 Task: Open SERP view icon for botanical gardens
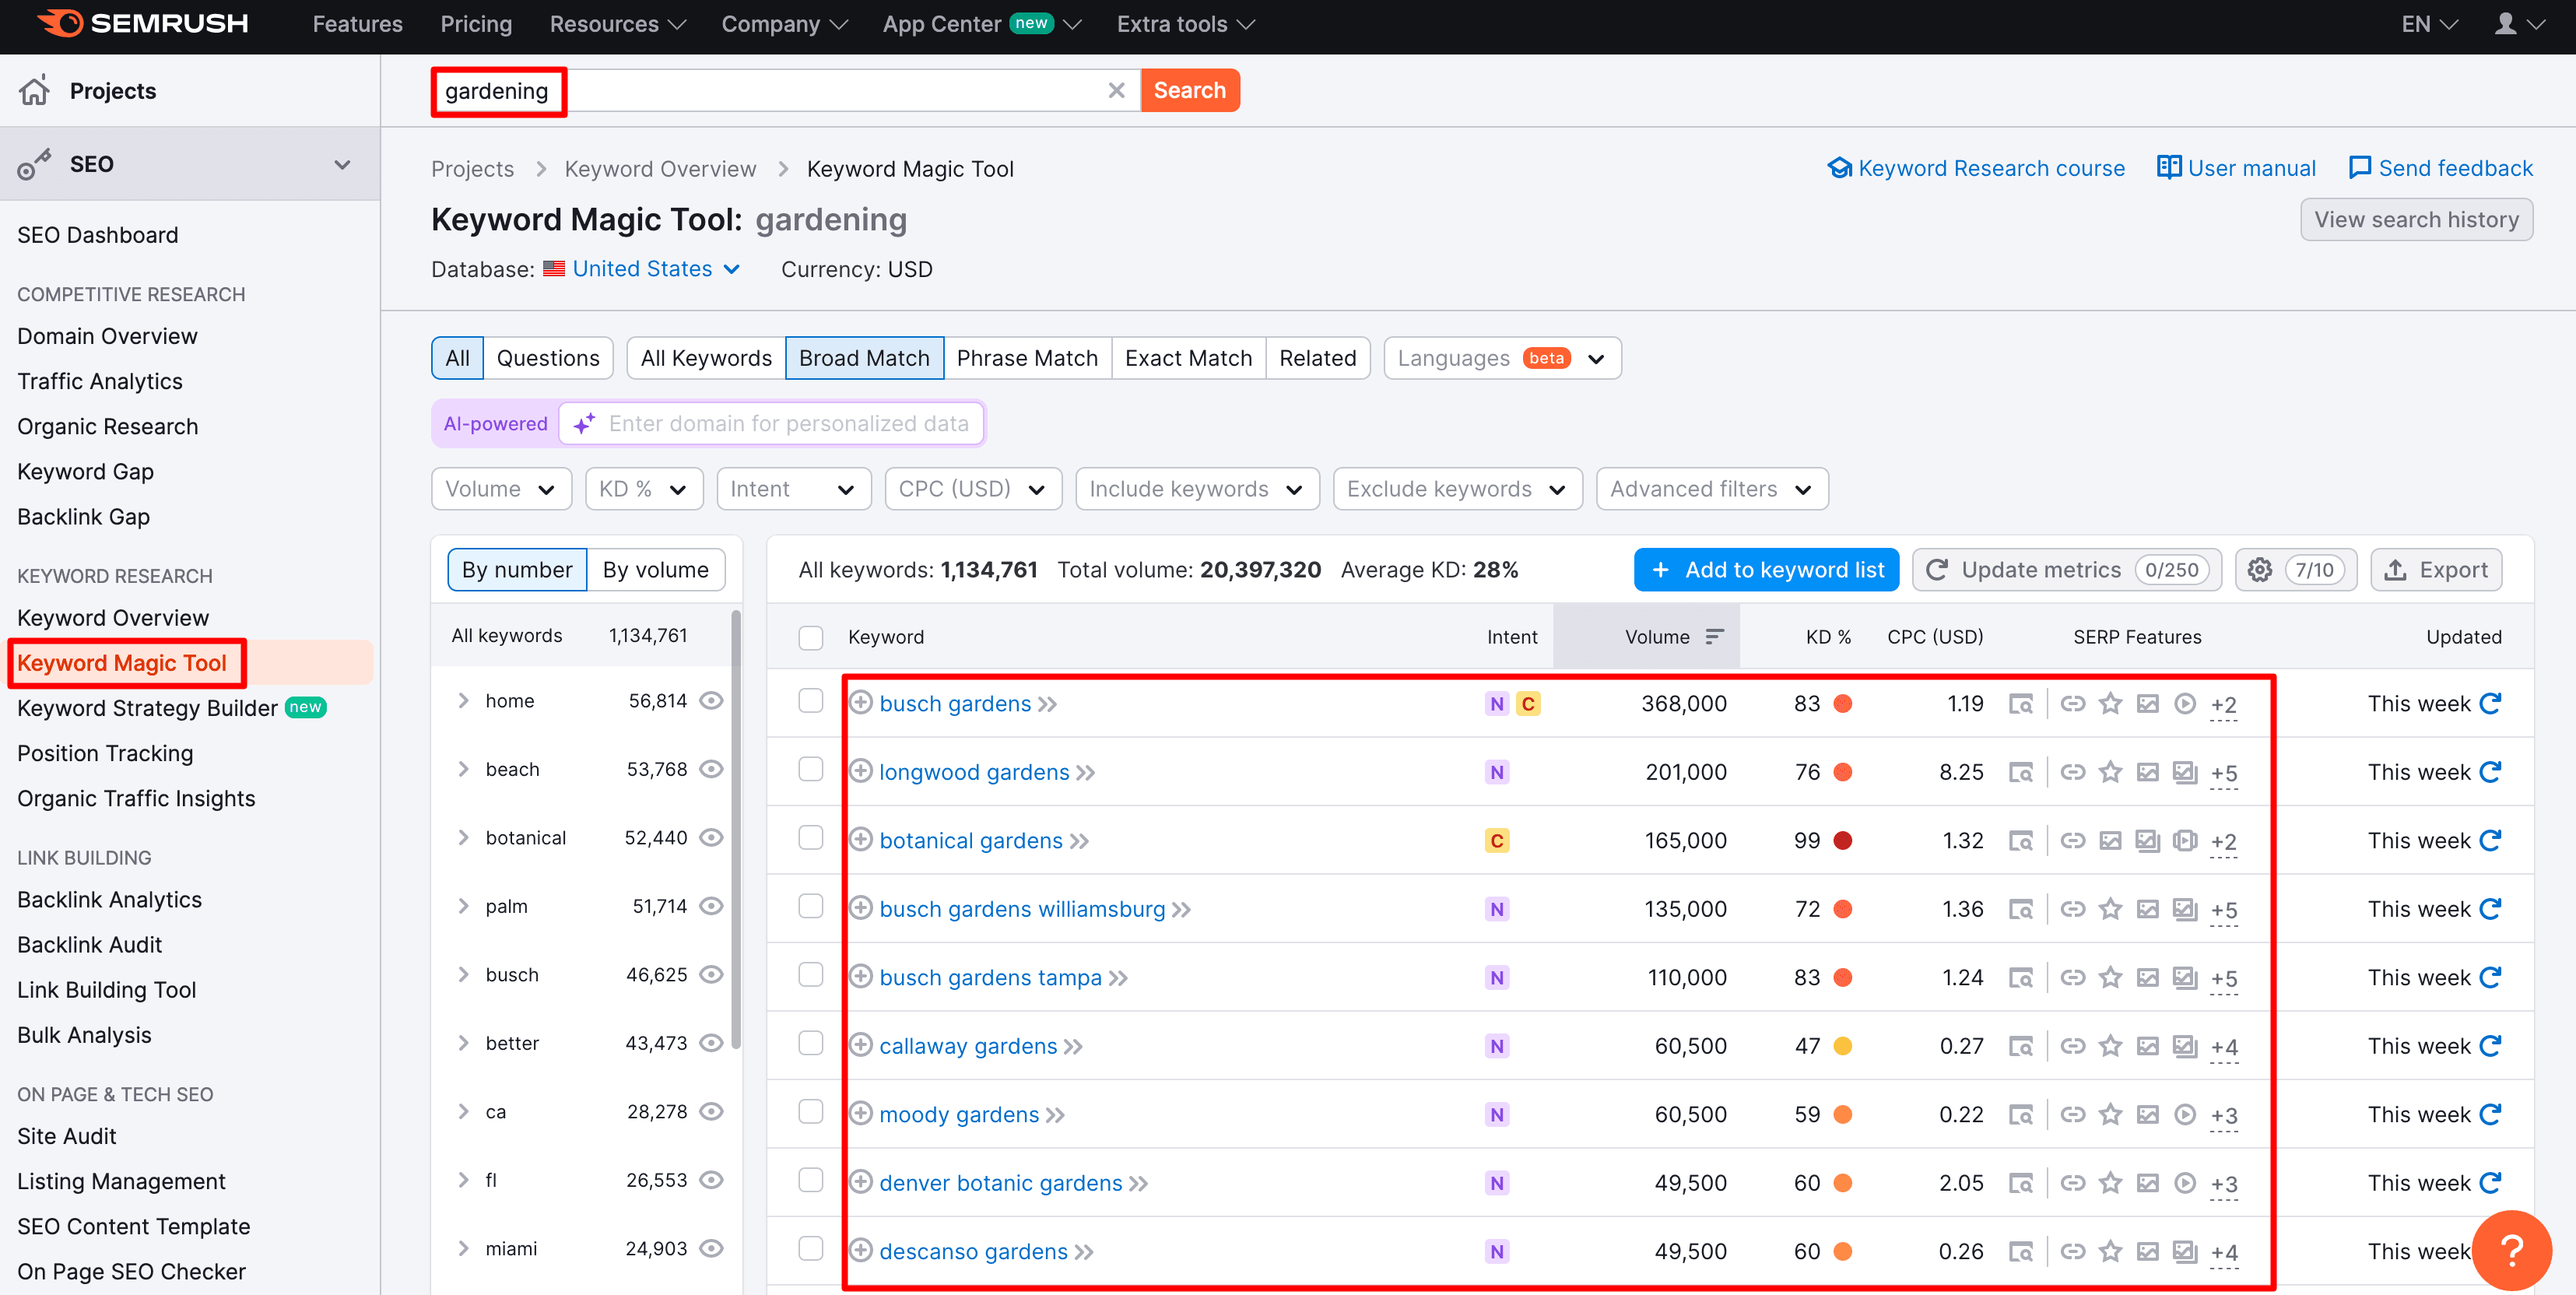(x=2020, y=841)
